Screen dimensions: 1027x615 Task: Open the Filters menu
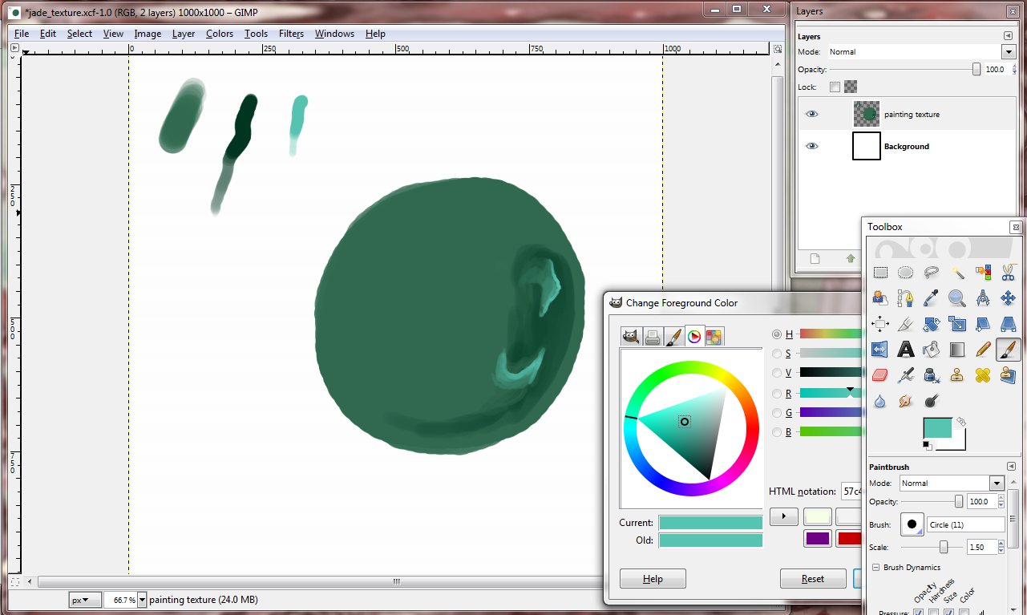point(291,34)
